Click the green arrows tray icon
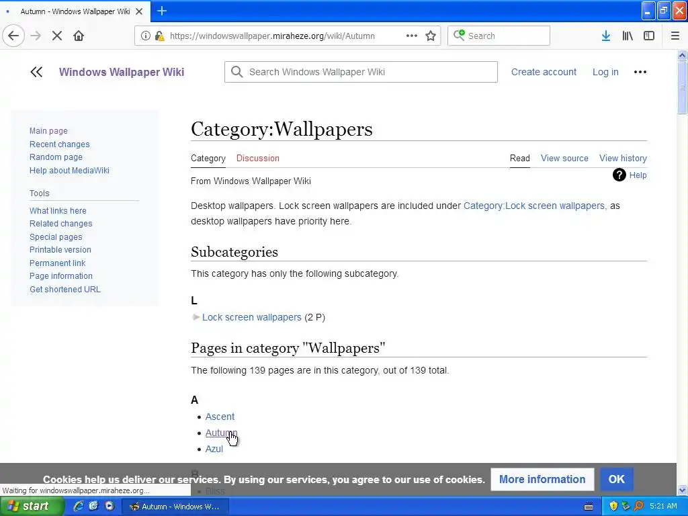This screenshot has height=516, width=688. click(626, 507)
